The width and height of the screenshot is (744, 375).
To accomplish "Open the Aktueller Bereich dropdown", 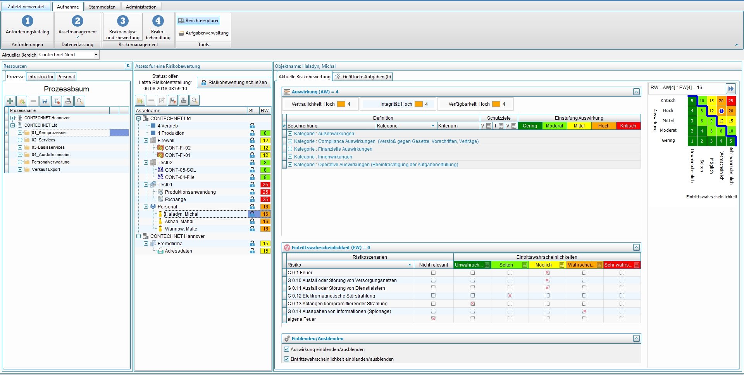I will (96, 55).
